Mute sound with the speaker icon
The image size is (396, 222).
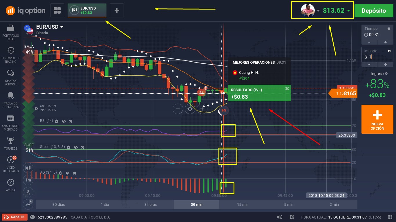[280, 217]
